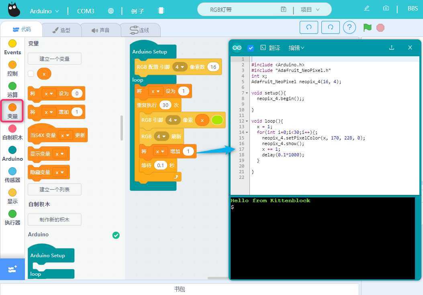This screenshot has height=295, width=423.
Task: Switch to the 造型 costumes tab
Action: (61, 30)
